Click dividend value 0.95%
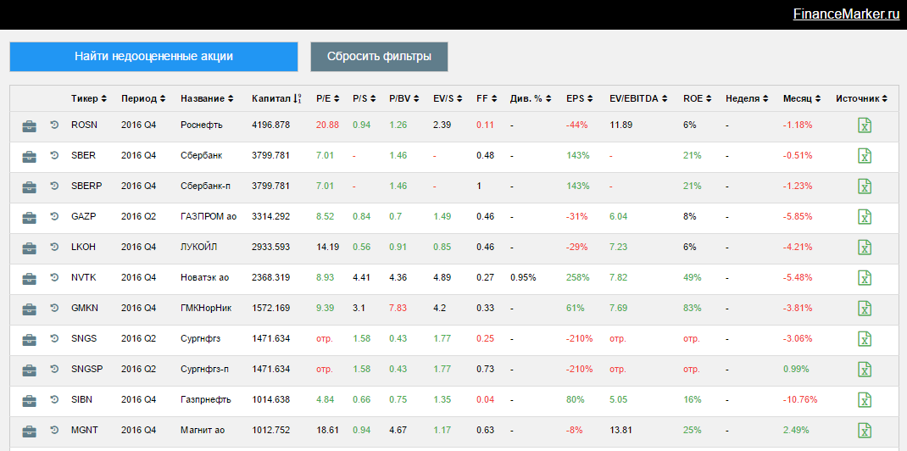 (x=523, y=277)
